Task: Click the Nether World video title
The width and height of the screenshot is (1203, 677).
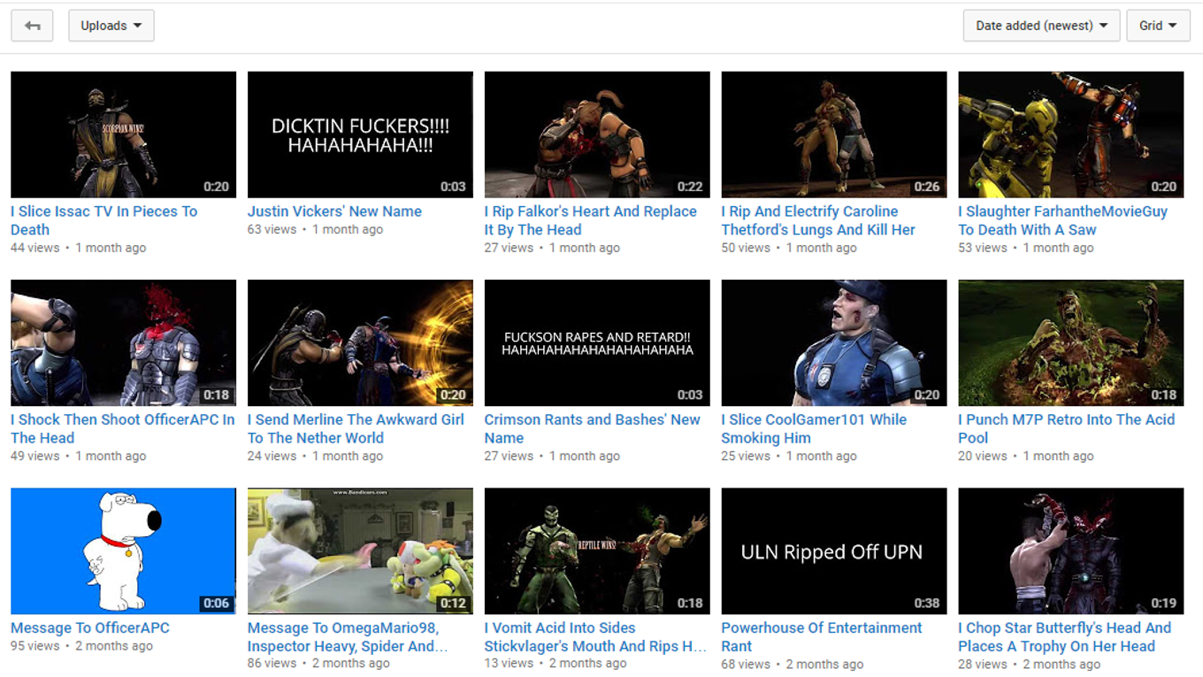Action: tap(355, 428)
